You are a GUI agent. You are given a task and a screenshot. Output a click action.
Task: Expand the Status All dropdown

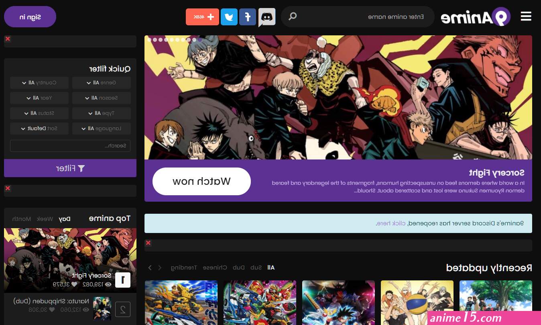(x=39, y=113)
